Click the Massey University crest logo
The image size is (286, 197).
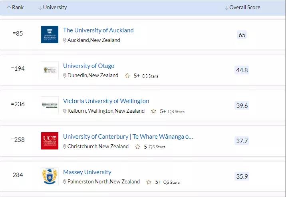click(x=50, y=176)
